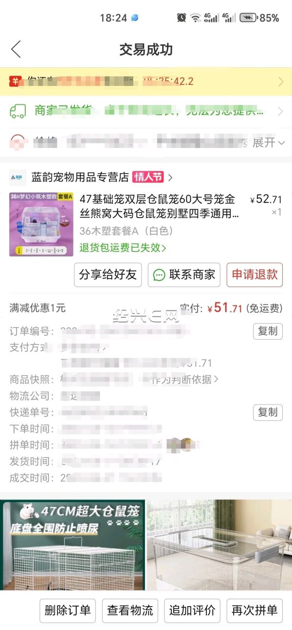This screenshot has width=292, height=630.
Task: Tap the green delivery truck icon
Action: point(18,111)
